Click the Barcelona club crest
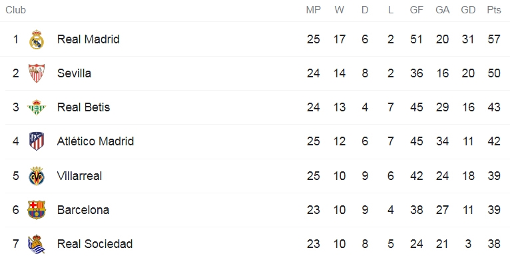The image size is (510, 260). [37, 210]
